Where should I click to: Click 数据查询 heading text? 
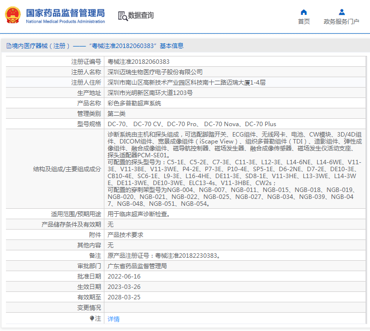pyautogui.click(x=140, y=15)
